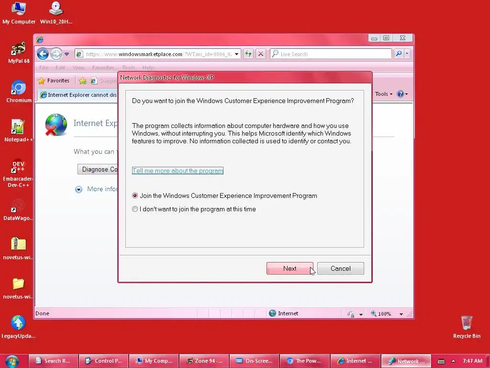
Task: Open recent pages dropdown arrow
Action: tap(67, 54)
